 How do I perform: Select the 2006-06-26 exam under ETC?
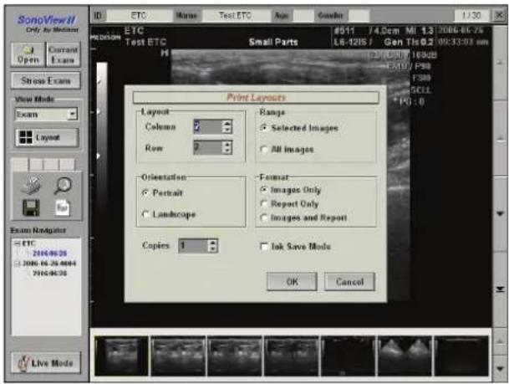(x=49, y=253)
